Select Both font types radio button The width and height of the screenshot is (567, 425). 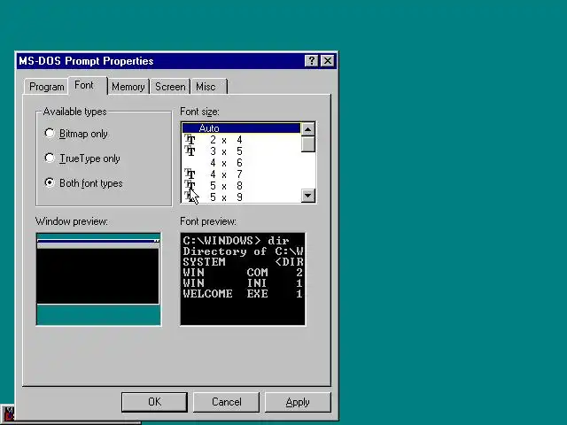click(x=83, y=183)
